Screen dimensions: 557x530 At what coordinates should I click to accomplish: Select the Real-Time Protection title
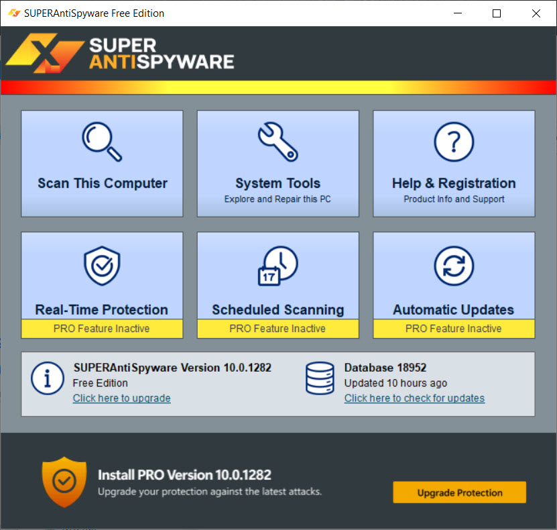(102, 309)
